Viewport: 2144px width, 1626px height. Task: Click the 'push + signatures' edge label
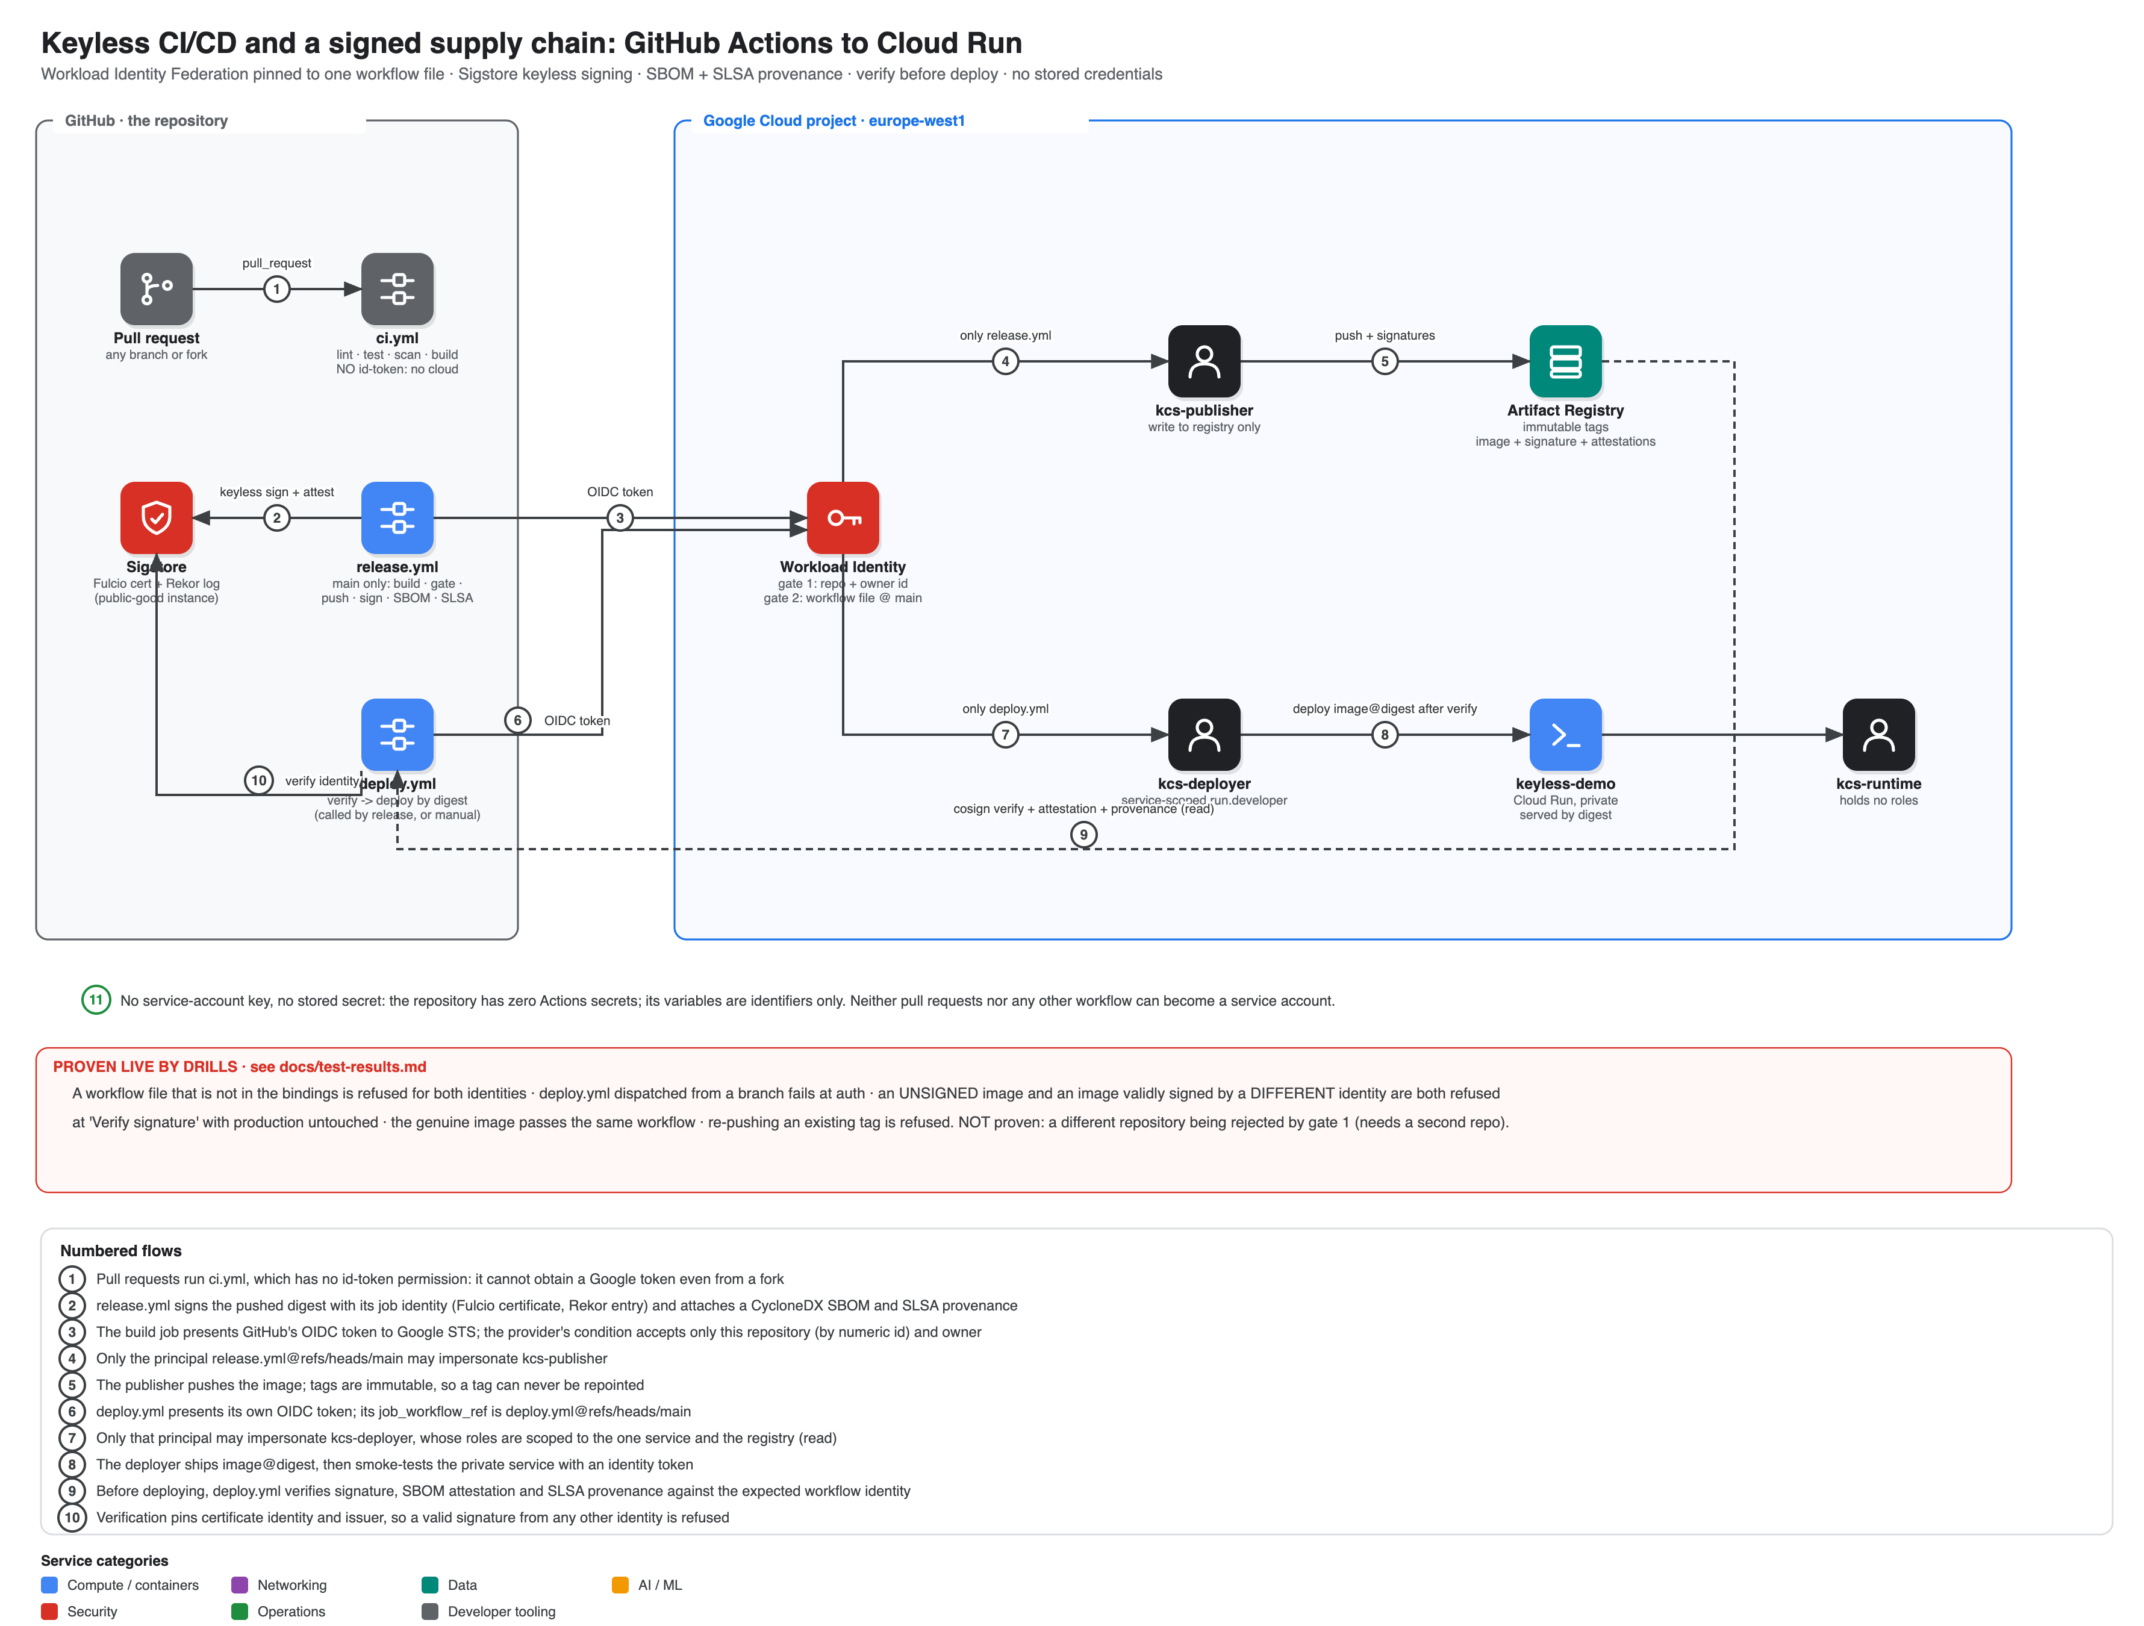point(1384,335)
